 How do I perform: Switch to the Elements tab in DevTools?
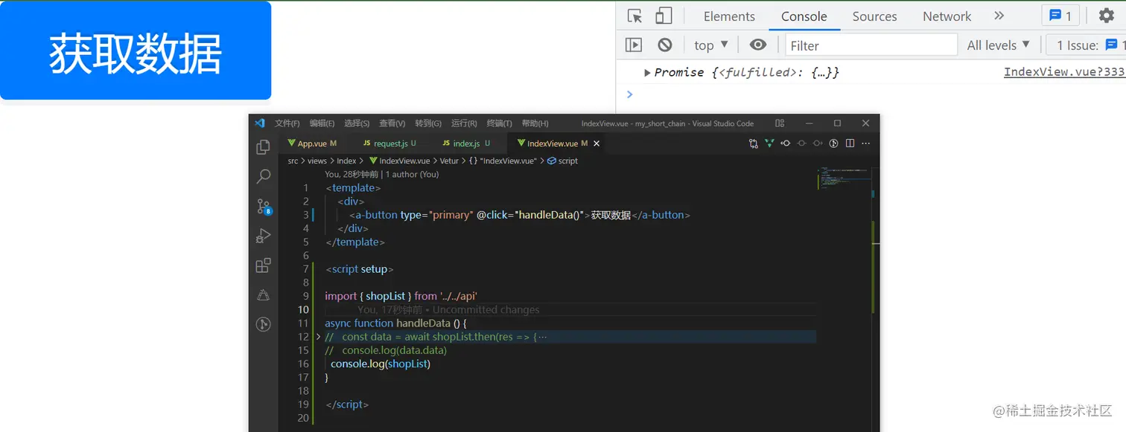(729, 16)
